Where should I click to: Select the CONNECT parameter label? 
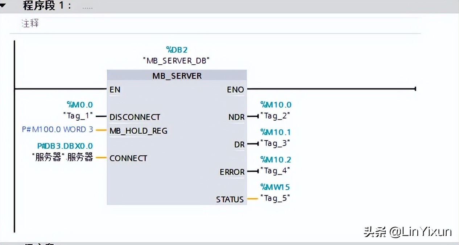[128, 158]
